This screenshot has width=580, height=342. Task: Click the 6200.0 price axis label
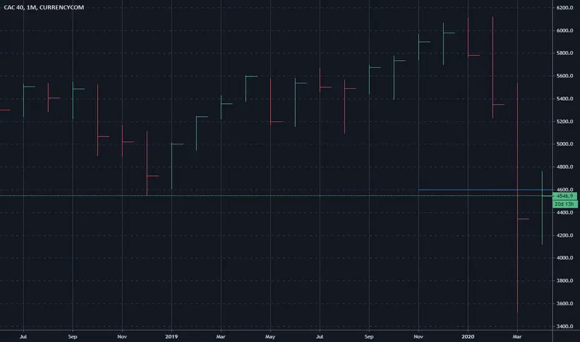[564, 7]
